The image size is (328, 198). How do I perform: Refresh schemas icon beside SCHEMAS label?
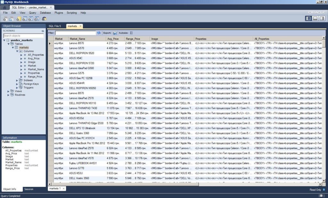coord(43,31)
